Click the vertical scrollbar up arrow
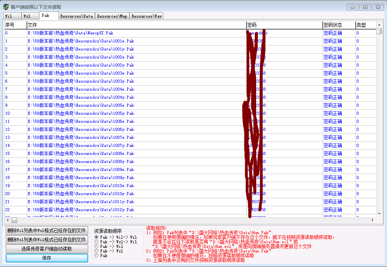The image size is (387, 267). [379, 24]
